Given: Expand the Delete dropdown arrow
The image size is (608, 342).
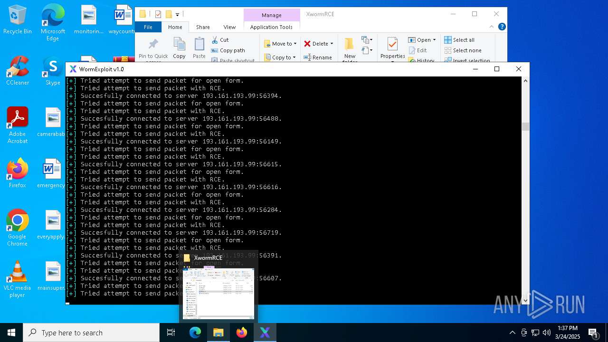Looking at the screenshot, I should pos(332,44).
